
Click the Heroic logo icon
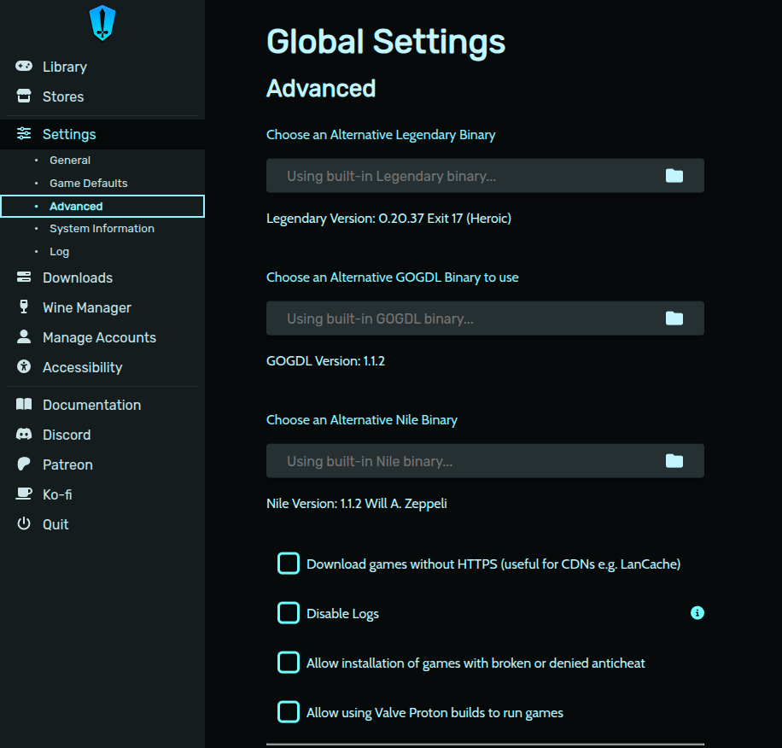tap(102, 23)
